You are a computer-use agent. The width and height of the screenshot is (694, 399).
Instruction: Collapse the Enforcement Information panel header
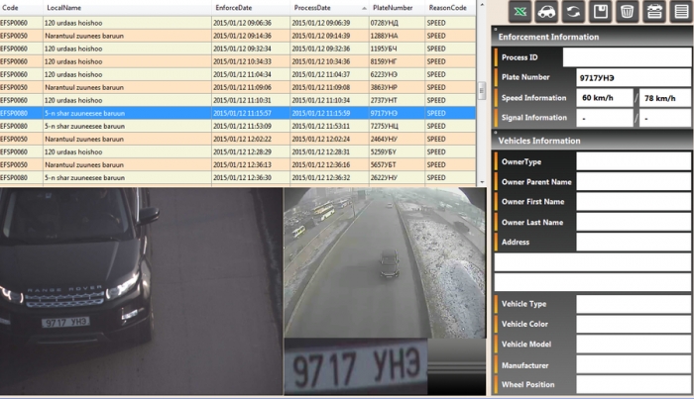point(592,37)
